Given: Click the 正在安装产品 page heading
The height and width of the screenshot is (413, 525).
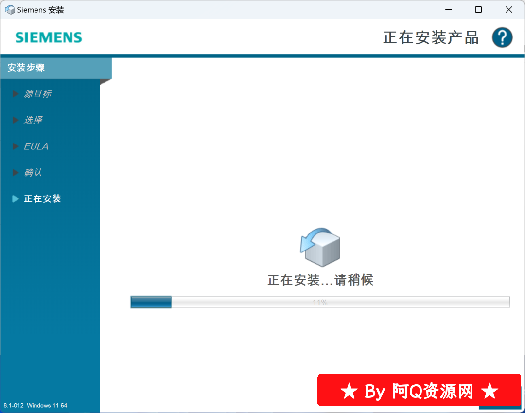Looking at the screenshot, I should pos(431,37).
